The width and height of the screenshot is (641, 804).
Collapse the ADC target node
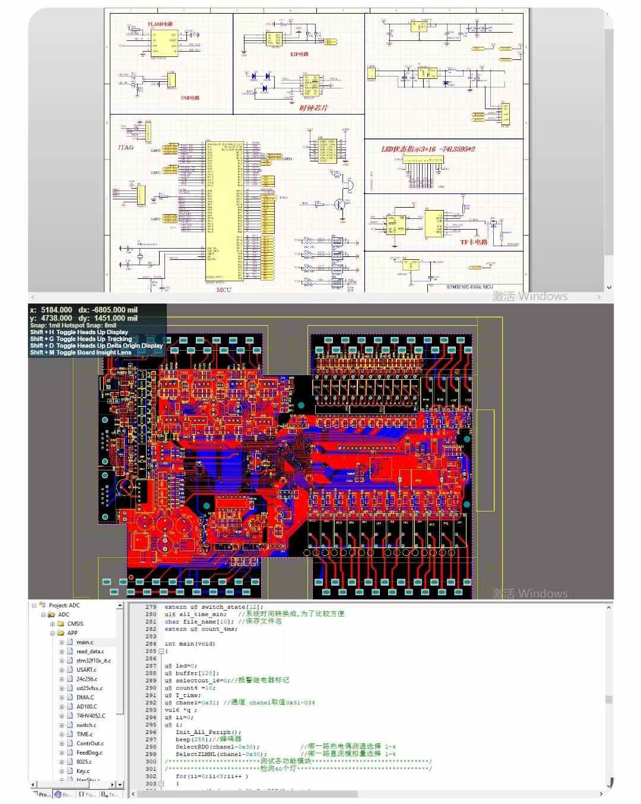43,615
